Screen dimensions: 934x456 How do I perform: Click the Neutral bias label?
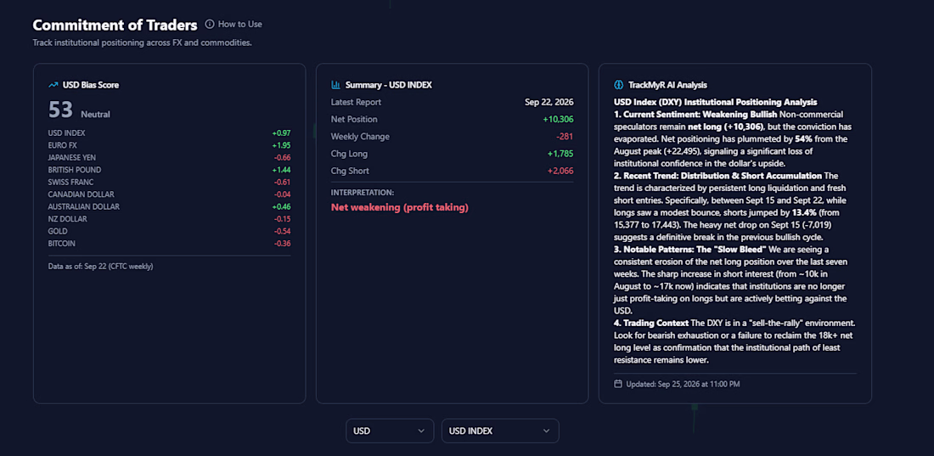point(95,115)
